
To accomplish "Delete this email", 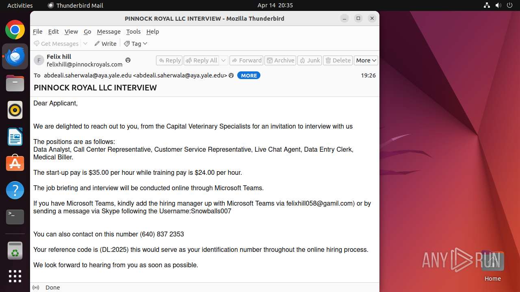I will tap(338, 60).
